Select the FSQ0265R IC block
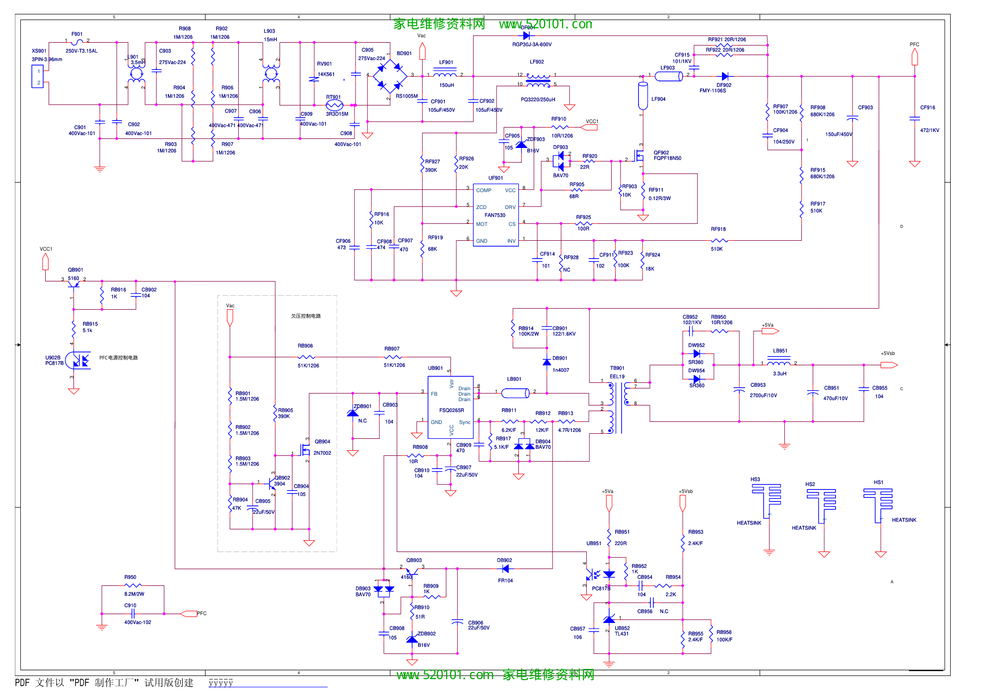985x696 pixels. 450,408
